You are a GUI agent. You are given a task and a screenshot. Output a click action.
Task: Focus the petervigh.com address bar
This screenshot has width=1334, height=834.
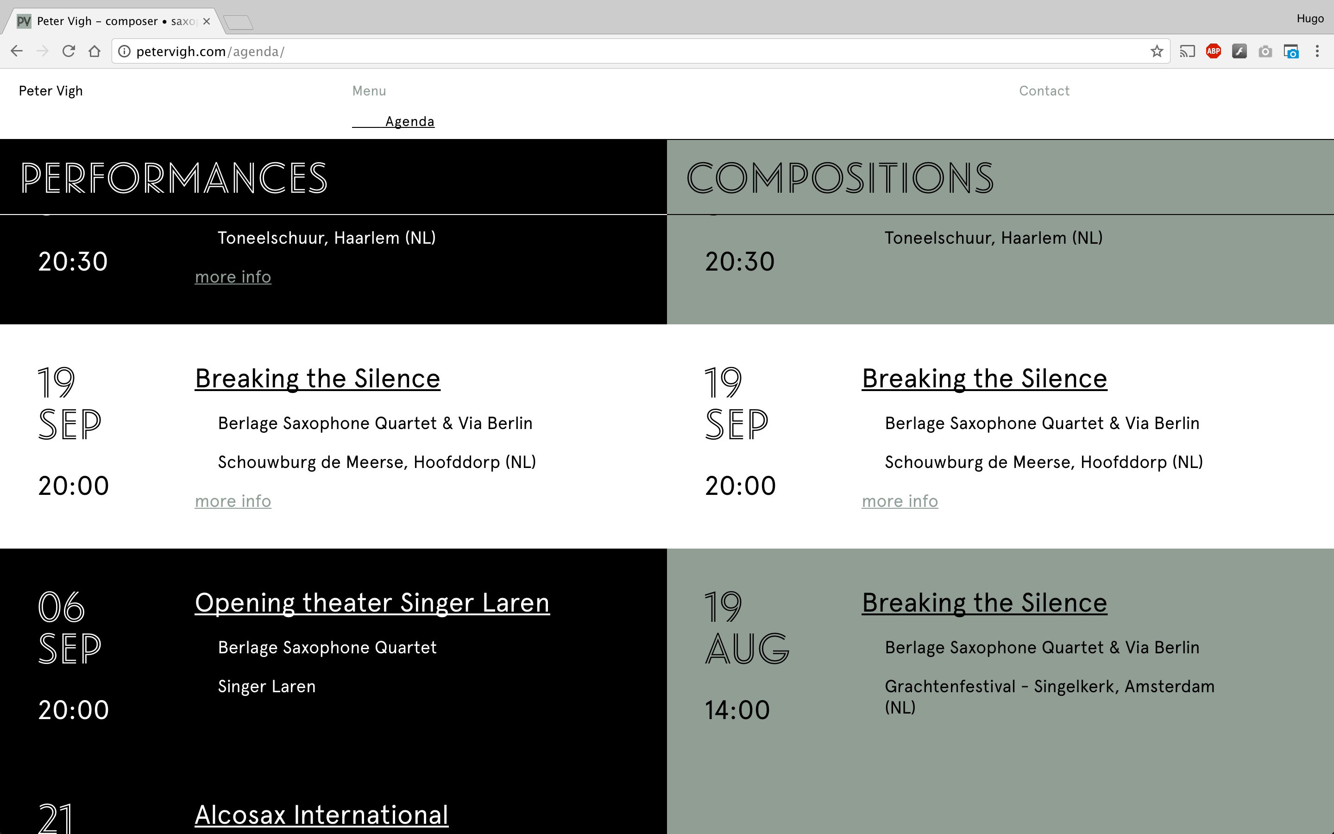coord(639,51)
